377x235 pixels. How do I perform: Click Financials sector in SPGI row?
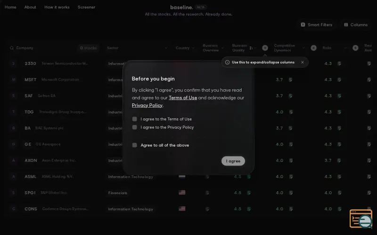117,193
